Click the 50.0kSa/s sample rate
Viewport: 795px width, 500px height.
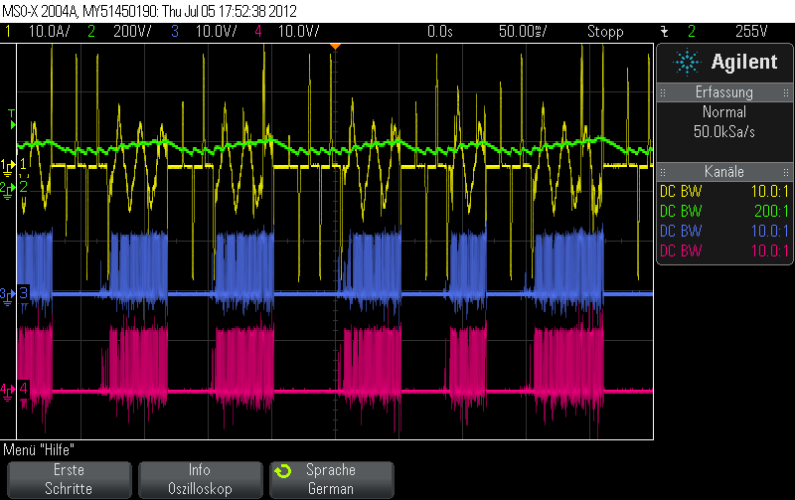(724, 132)
